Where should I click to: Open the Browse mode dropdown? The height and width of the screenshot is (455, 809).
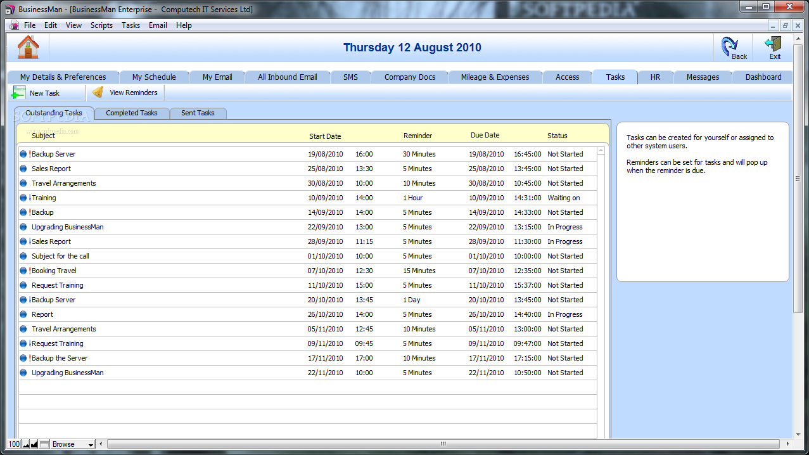click(x=73, y=444)
